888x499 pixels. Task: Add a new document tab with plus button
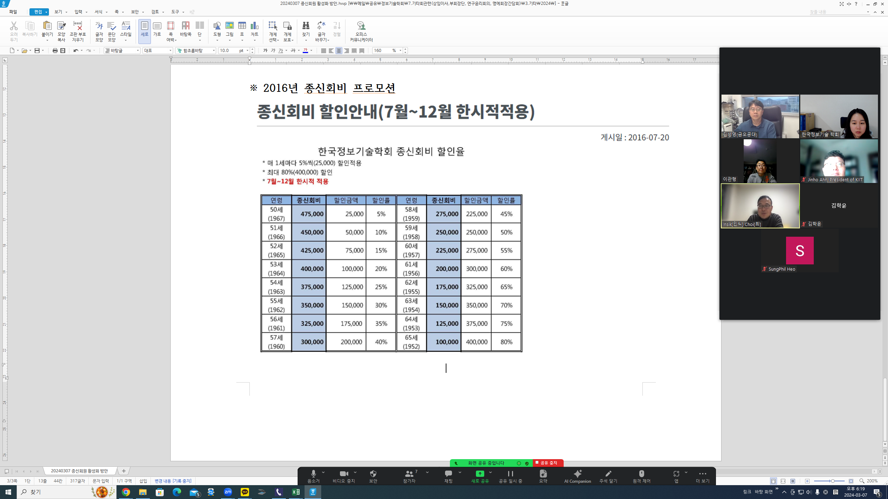click(x=124, y=471)
